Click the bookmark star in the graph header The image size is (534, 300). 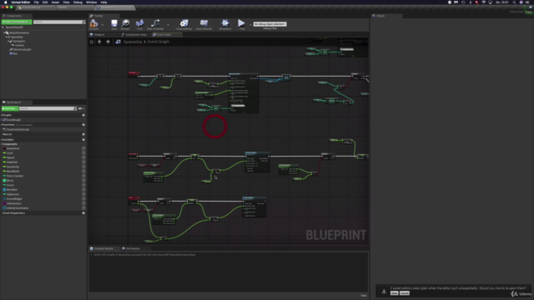coord(91,42)
